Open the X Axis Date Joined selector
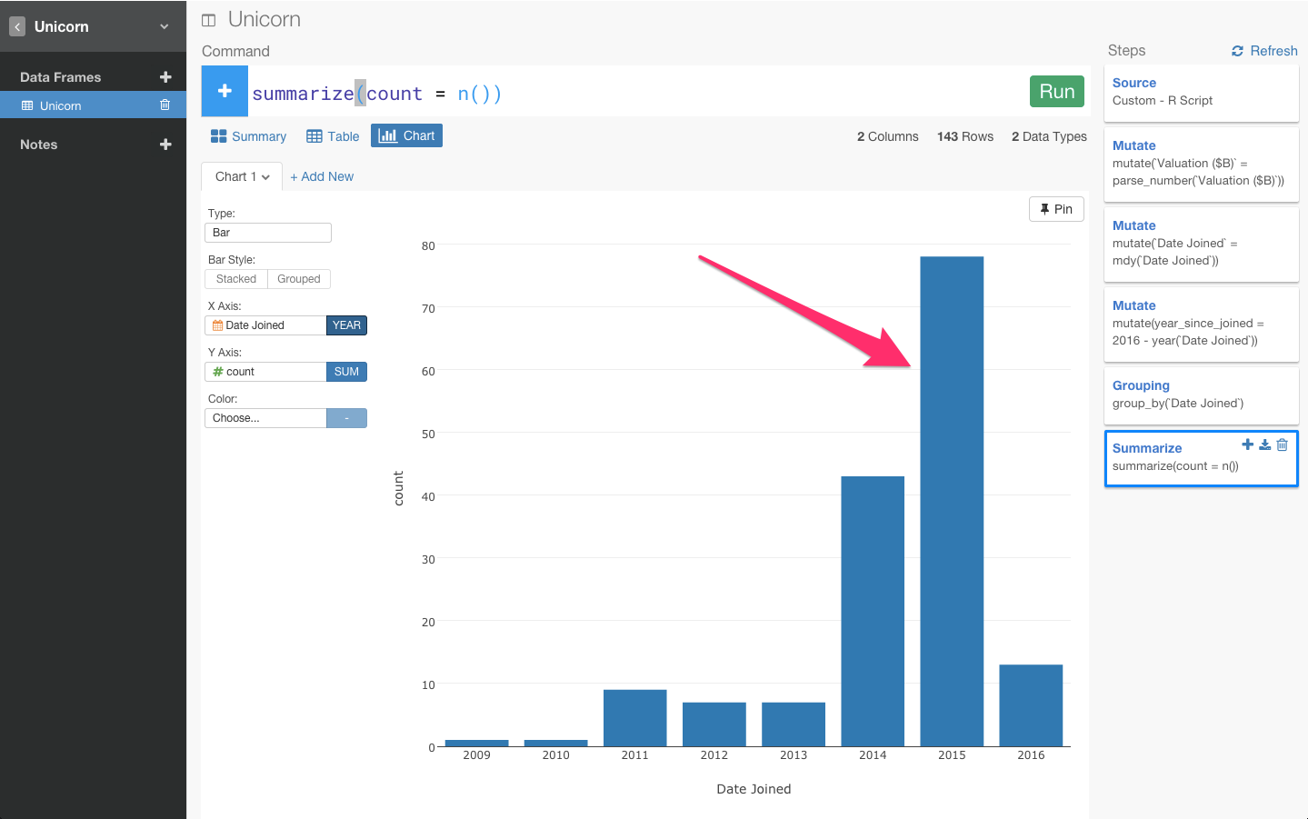 click(265, 325)
